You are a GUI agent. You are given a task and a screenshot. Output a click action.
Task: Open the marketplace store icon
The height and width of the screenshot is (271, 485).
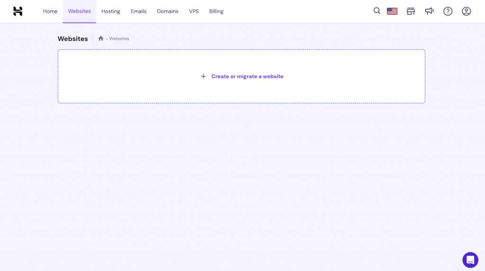(411, 11)
